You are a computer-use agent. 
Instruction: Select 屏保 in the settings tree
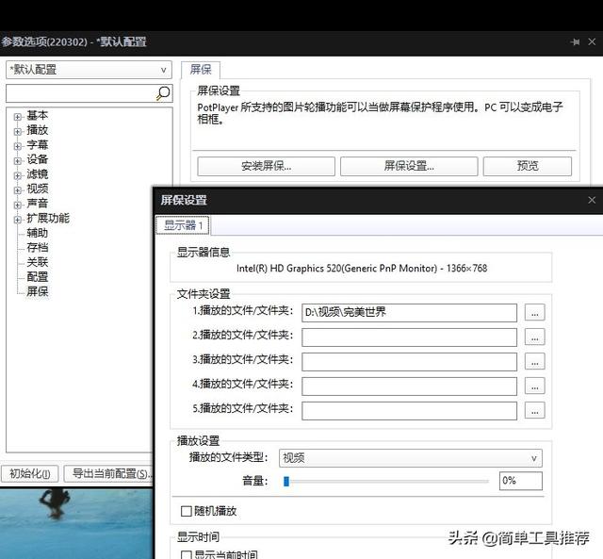(38, 291)
